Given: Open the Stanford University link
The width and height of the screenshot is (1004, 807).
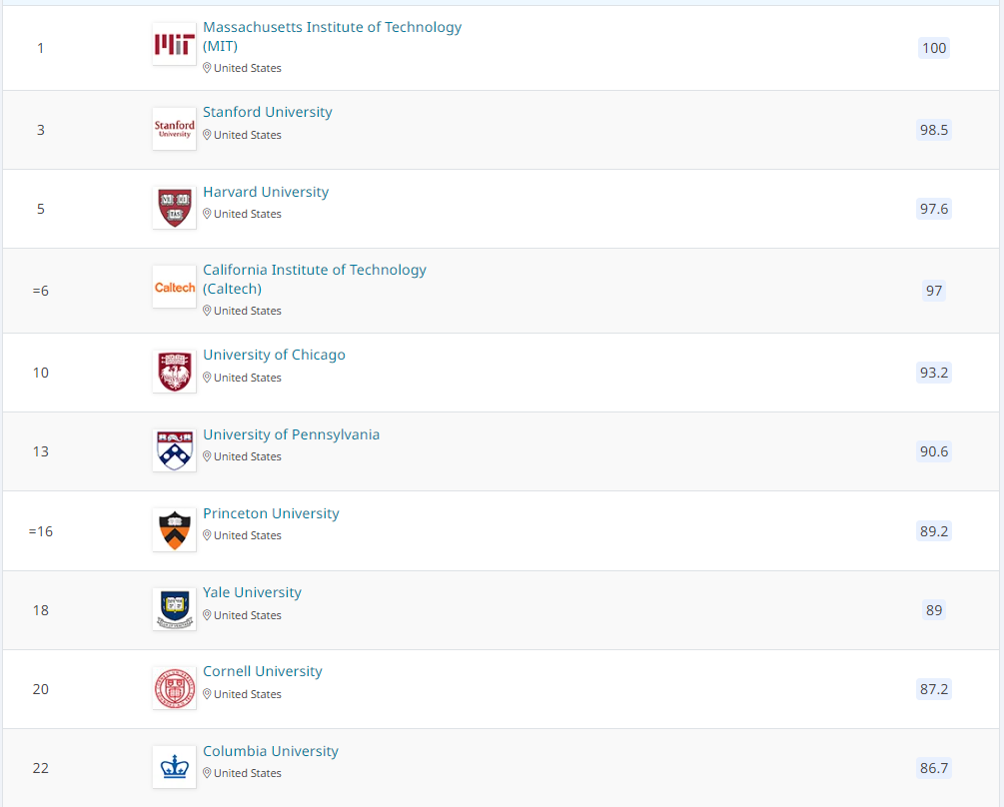Looking at the screenshot, I should (268, 112).
